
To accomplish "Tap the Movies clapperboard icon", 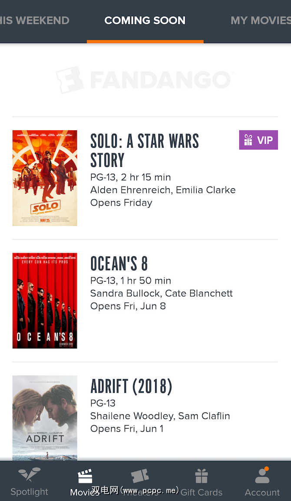I will 85,477.
